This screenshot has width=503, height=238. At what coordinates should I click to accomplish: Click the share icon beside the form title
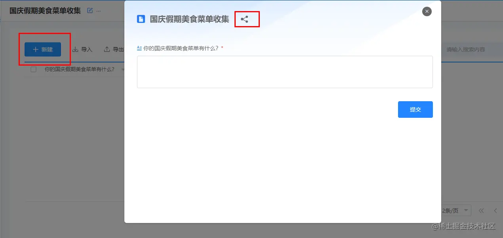244,19
